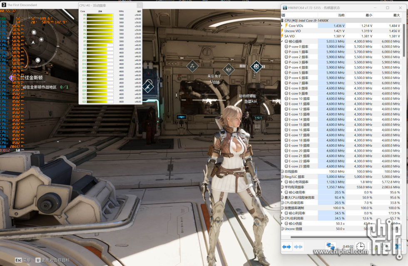This screenshot has height=266, width=408.
Task: Click the U 更改为追踪目标 button
Action: tap(52, 260)
